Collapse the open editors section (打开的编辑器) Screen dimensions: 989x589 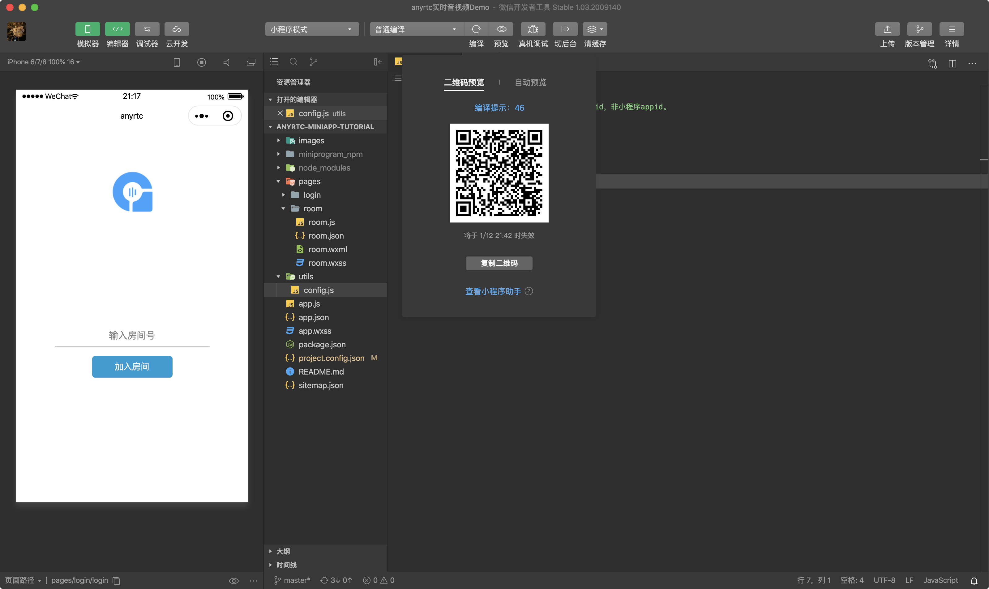[x=326, y=99]
